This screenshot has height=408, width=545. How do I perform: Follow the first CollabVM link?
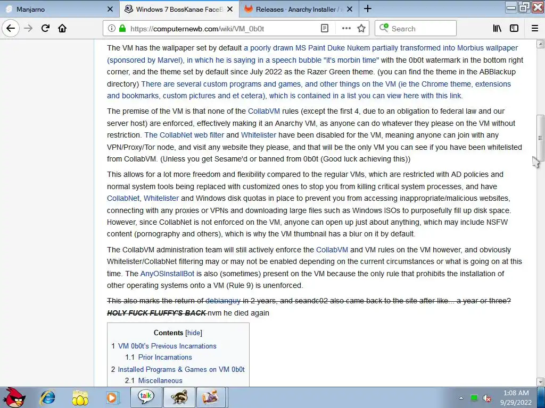click(264, 112)
